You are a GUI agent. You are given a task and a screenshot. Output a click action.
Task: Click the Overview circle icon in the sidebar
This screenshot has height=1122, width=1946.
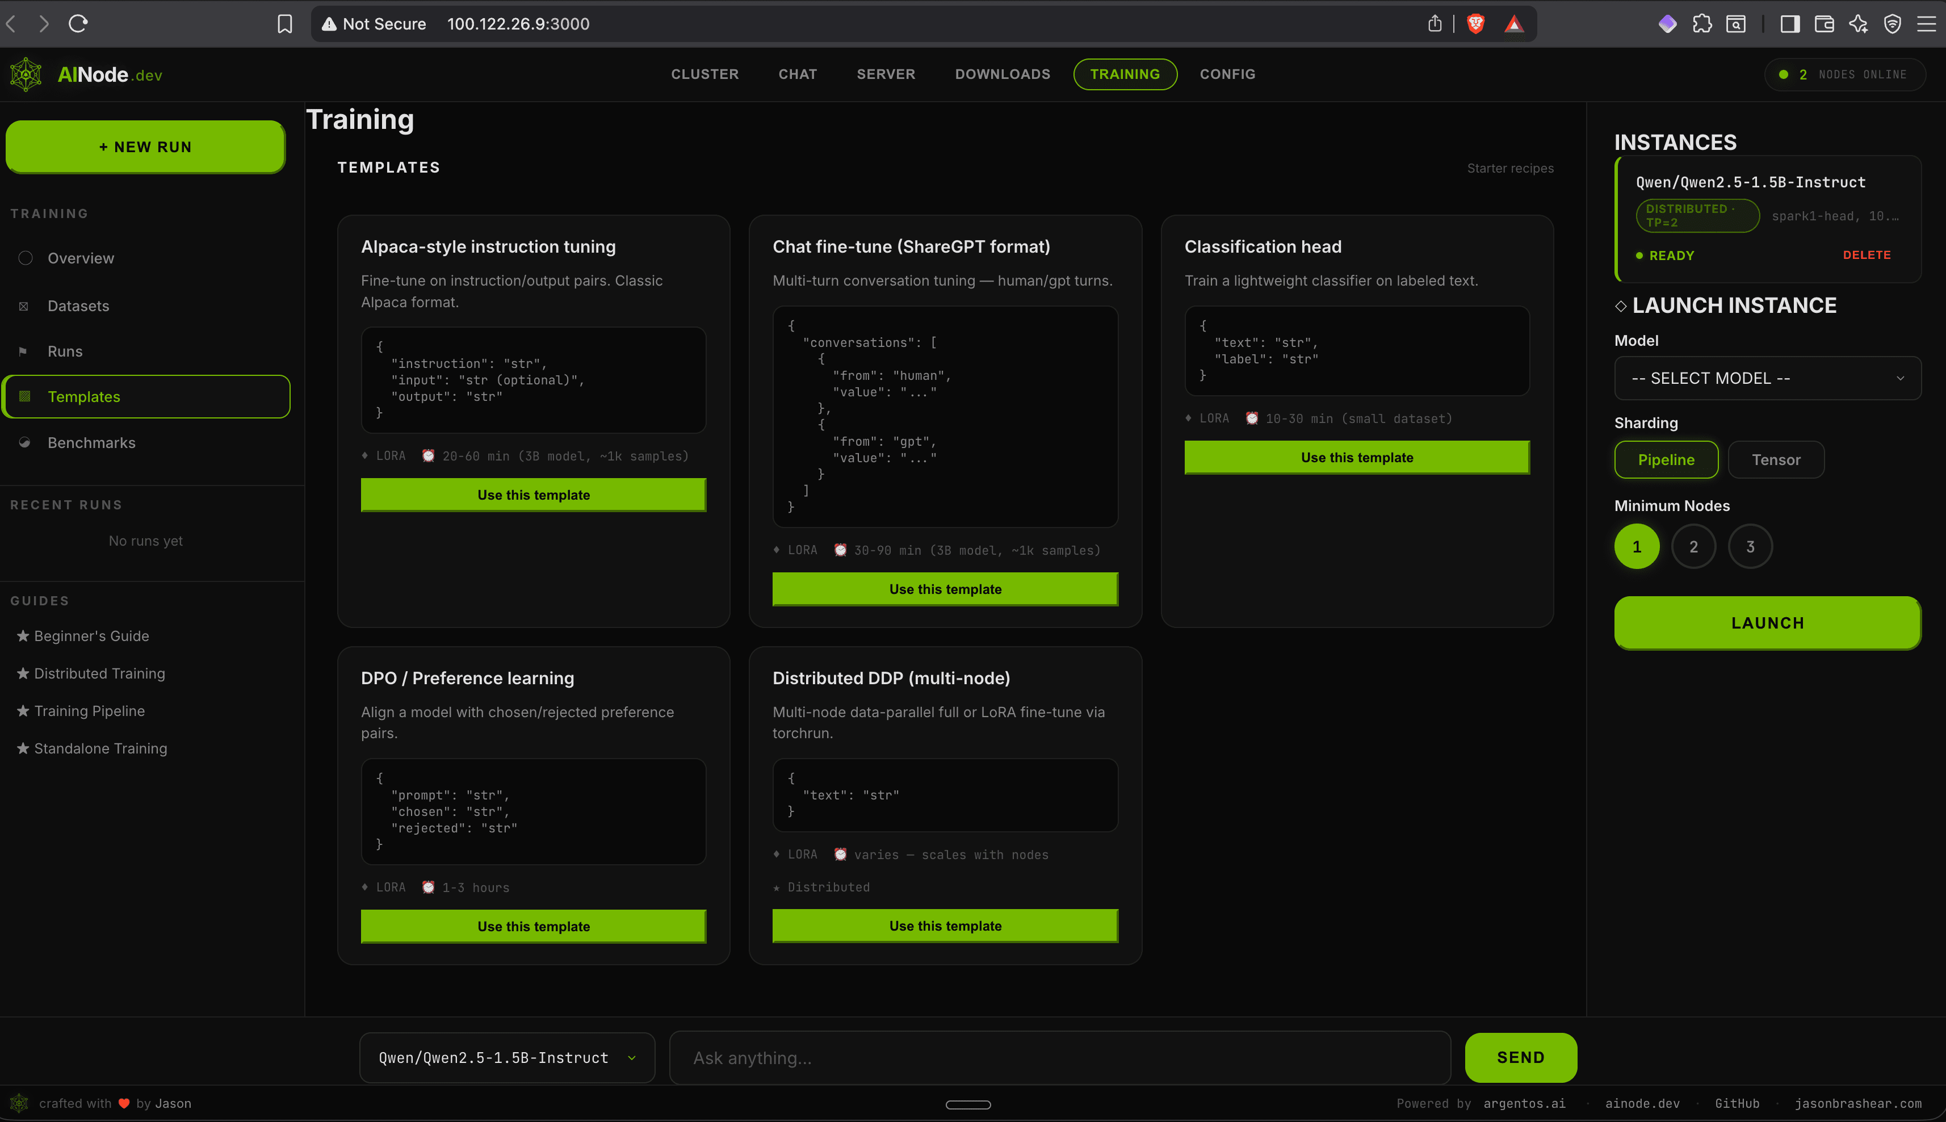tap(26, 258)
